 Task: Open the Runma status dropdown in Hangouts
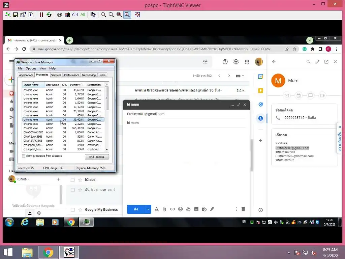click(29, 179)
